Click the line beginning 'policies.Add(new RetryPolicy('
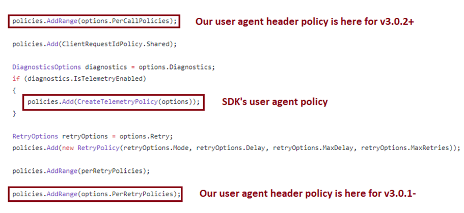464x213 pixels. 236,148
